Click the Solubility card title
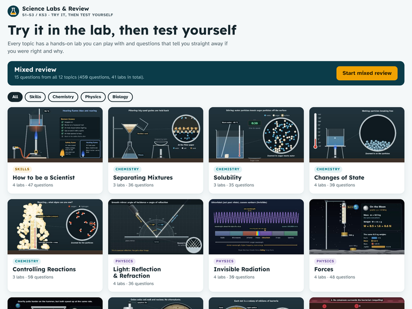412x309 pixels. coord(228,178)
